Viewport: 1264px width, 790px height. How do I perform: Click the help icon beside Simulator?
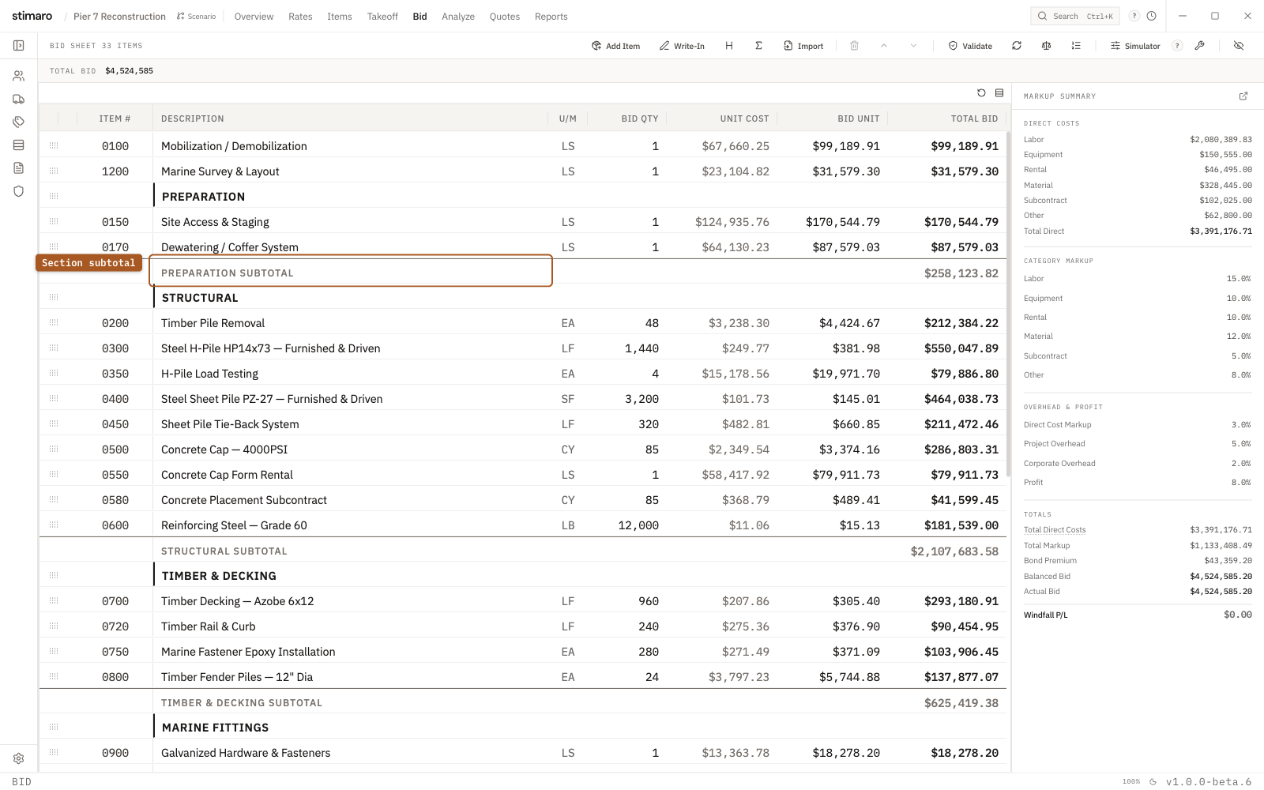coord(1177,46)
